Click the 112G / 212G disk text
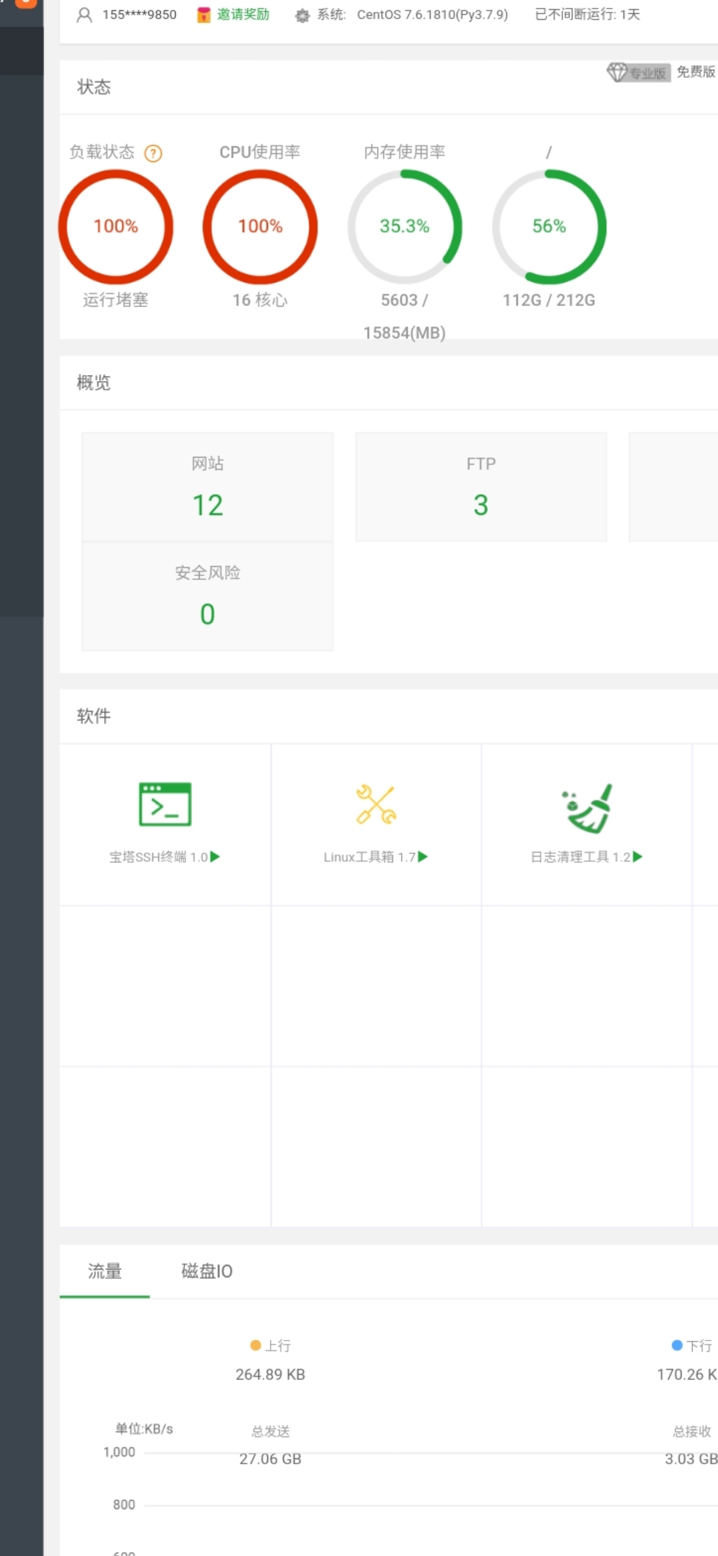718x1556 pixels. tap(549, 301)
